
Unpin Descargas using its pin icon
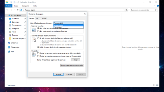(25, 22)
